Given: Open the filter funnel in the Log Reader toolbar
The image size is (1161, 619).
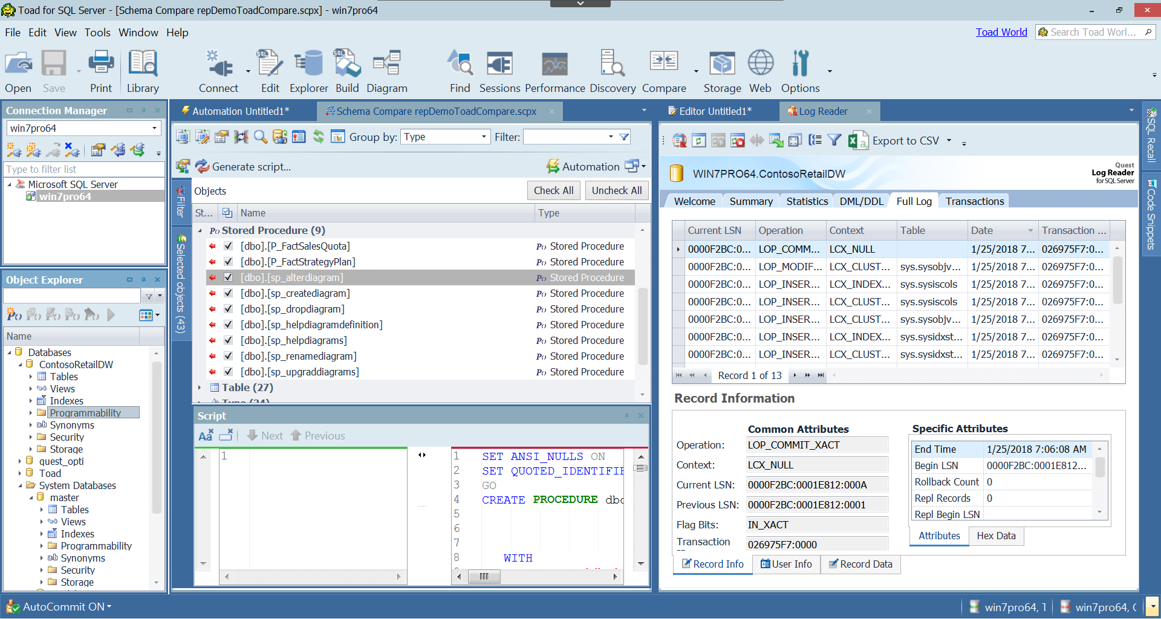Looking at the screenshot, I should [834, 140].
